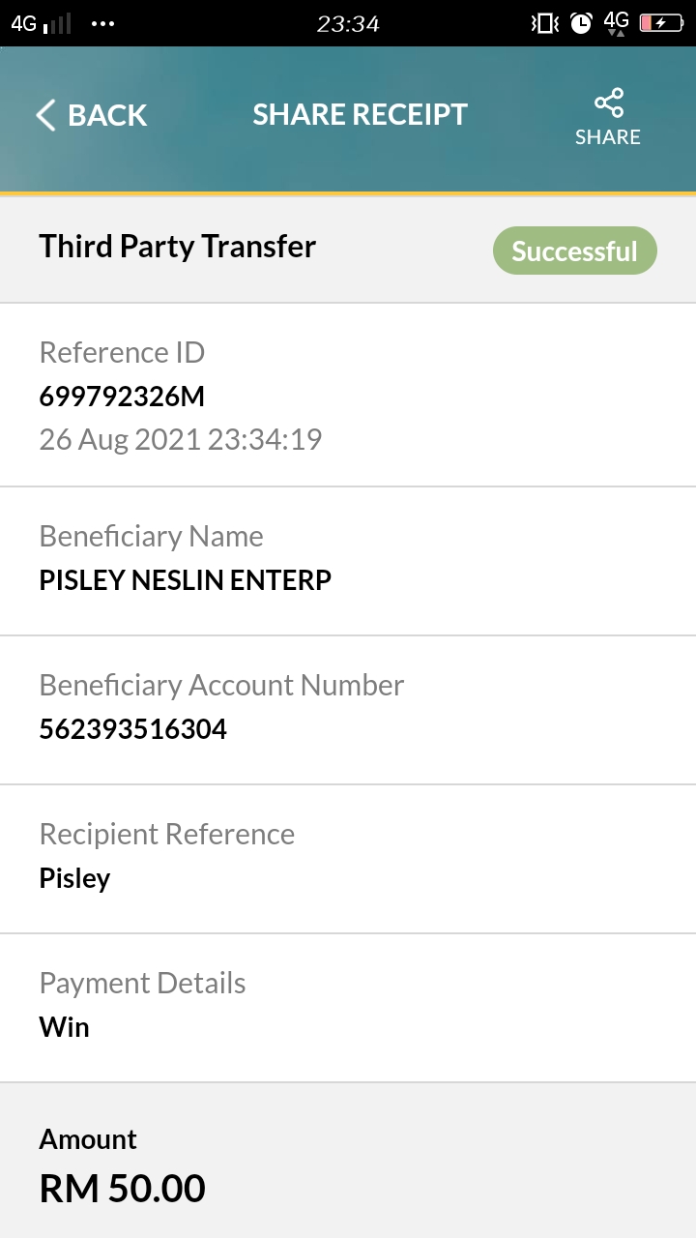Select account number 562393516304

point(133,729)
